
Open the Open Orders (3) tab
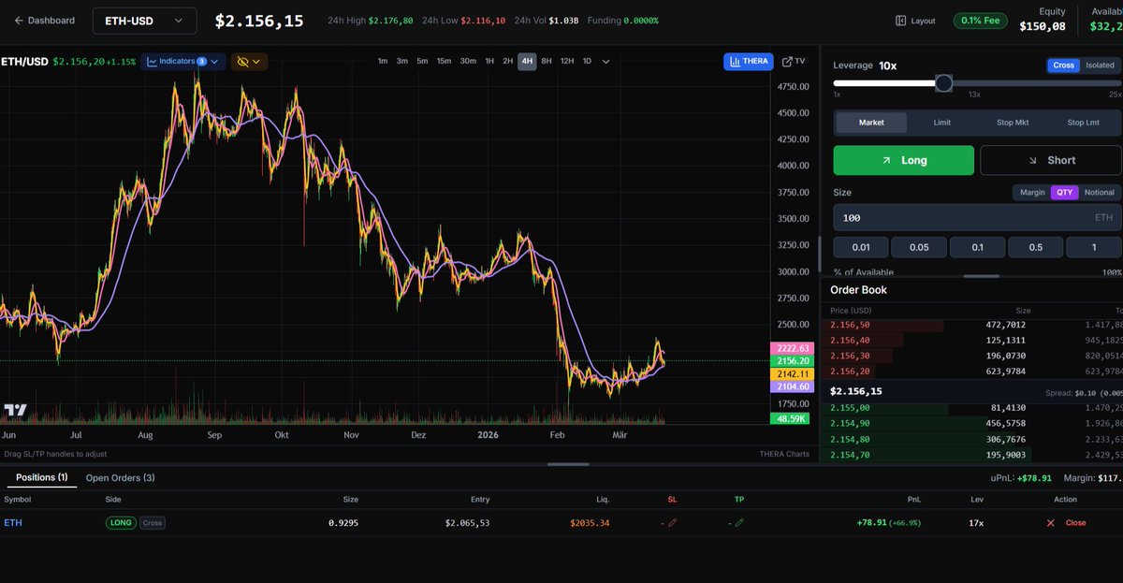(x=120, y=477)
